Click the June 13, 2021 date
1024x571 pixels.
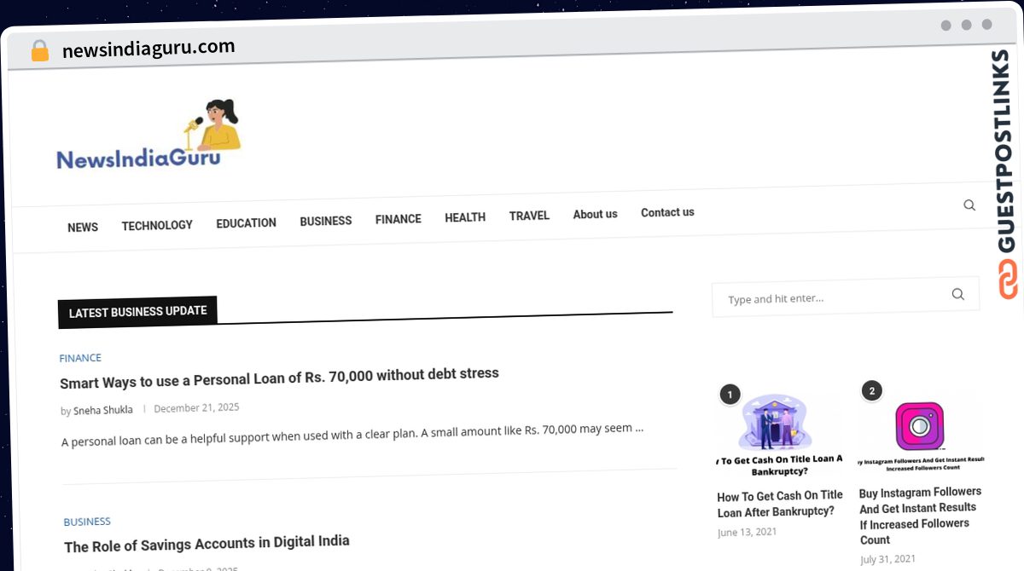[747, 532]
